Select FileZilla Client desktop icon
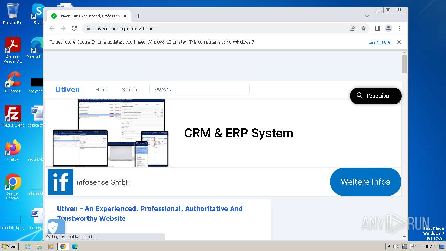The height and width of the screenshot is (251, 446). (x=13, y=116)
